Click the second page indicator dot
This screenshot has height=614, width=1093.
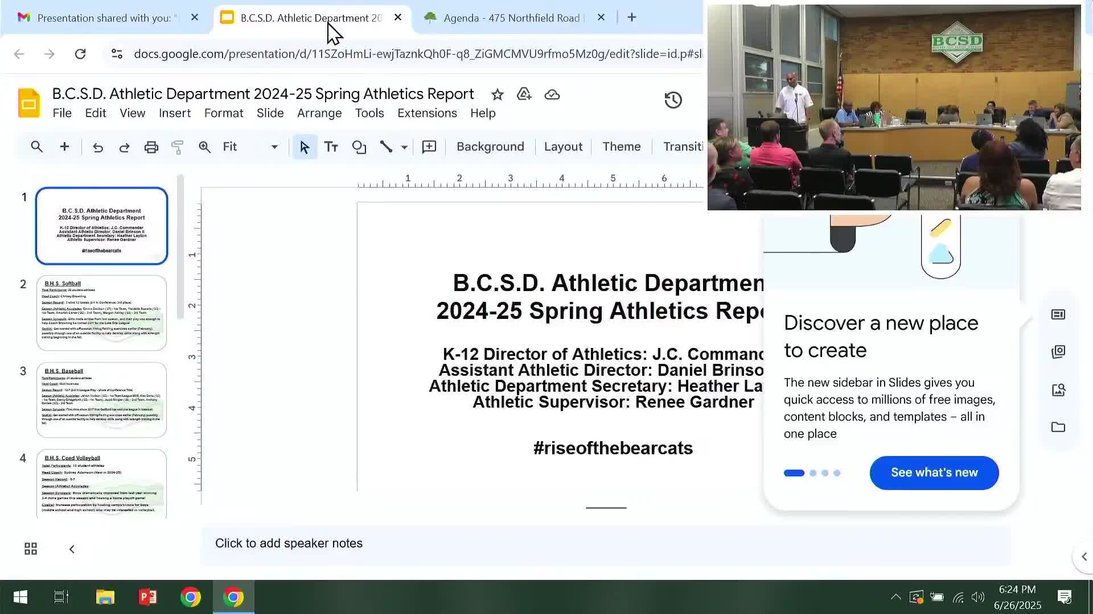(813, 472)
